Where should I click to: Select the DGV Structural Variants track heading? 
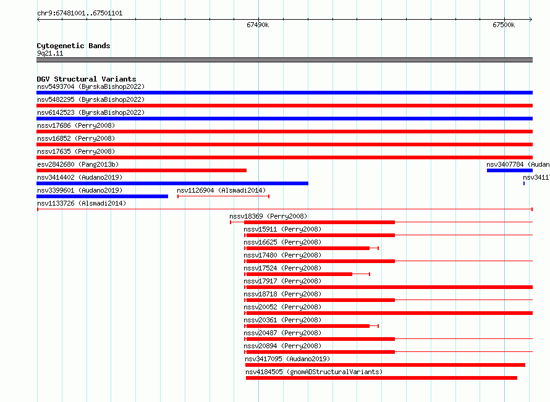[x=87, y=79]
